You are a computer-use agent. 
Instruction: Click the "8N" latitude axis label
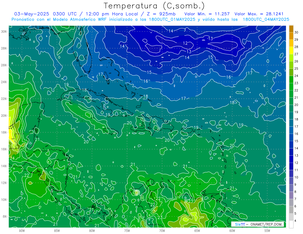[x=5, y=216]
